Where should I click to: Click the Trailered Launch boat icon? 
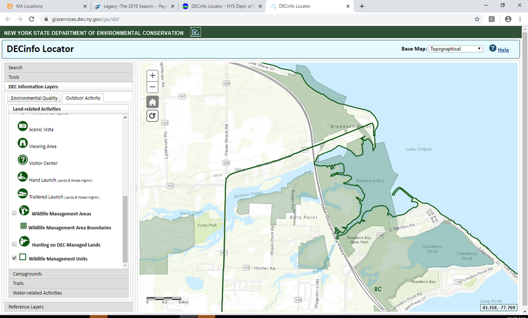[x=23, y=194]
